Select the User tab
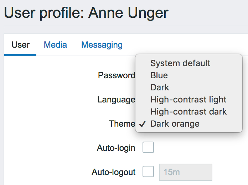 pos(20,45)
